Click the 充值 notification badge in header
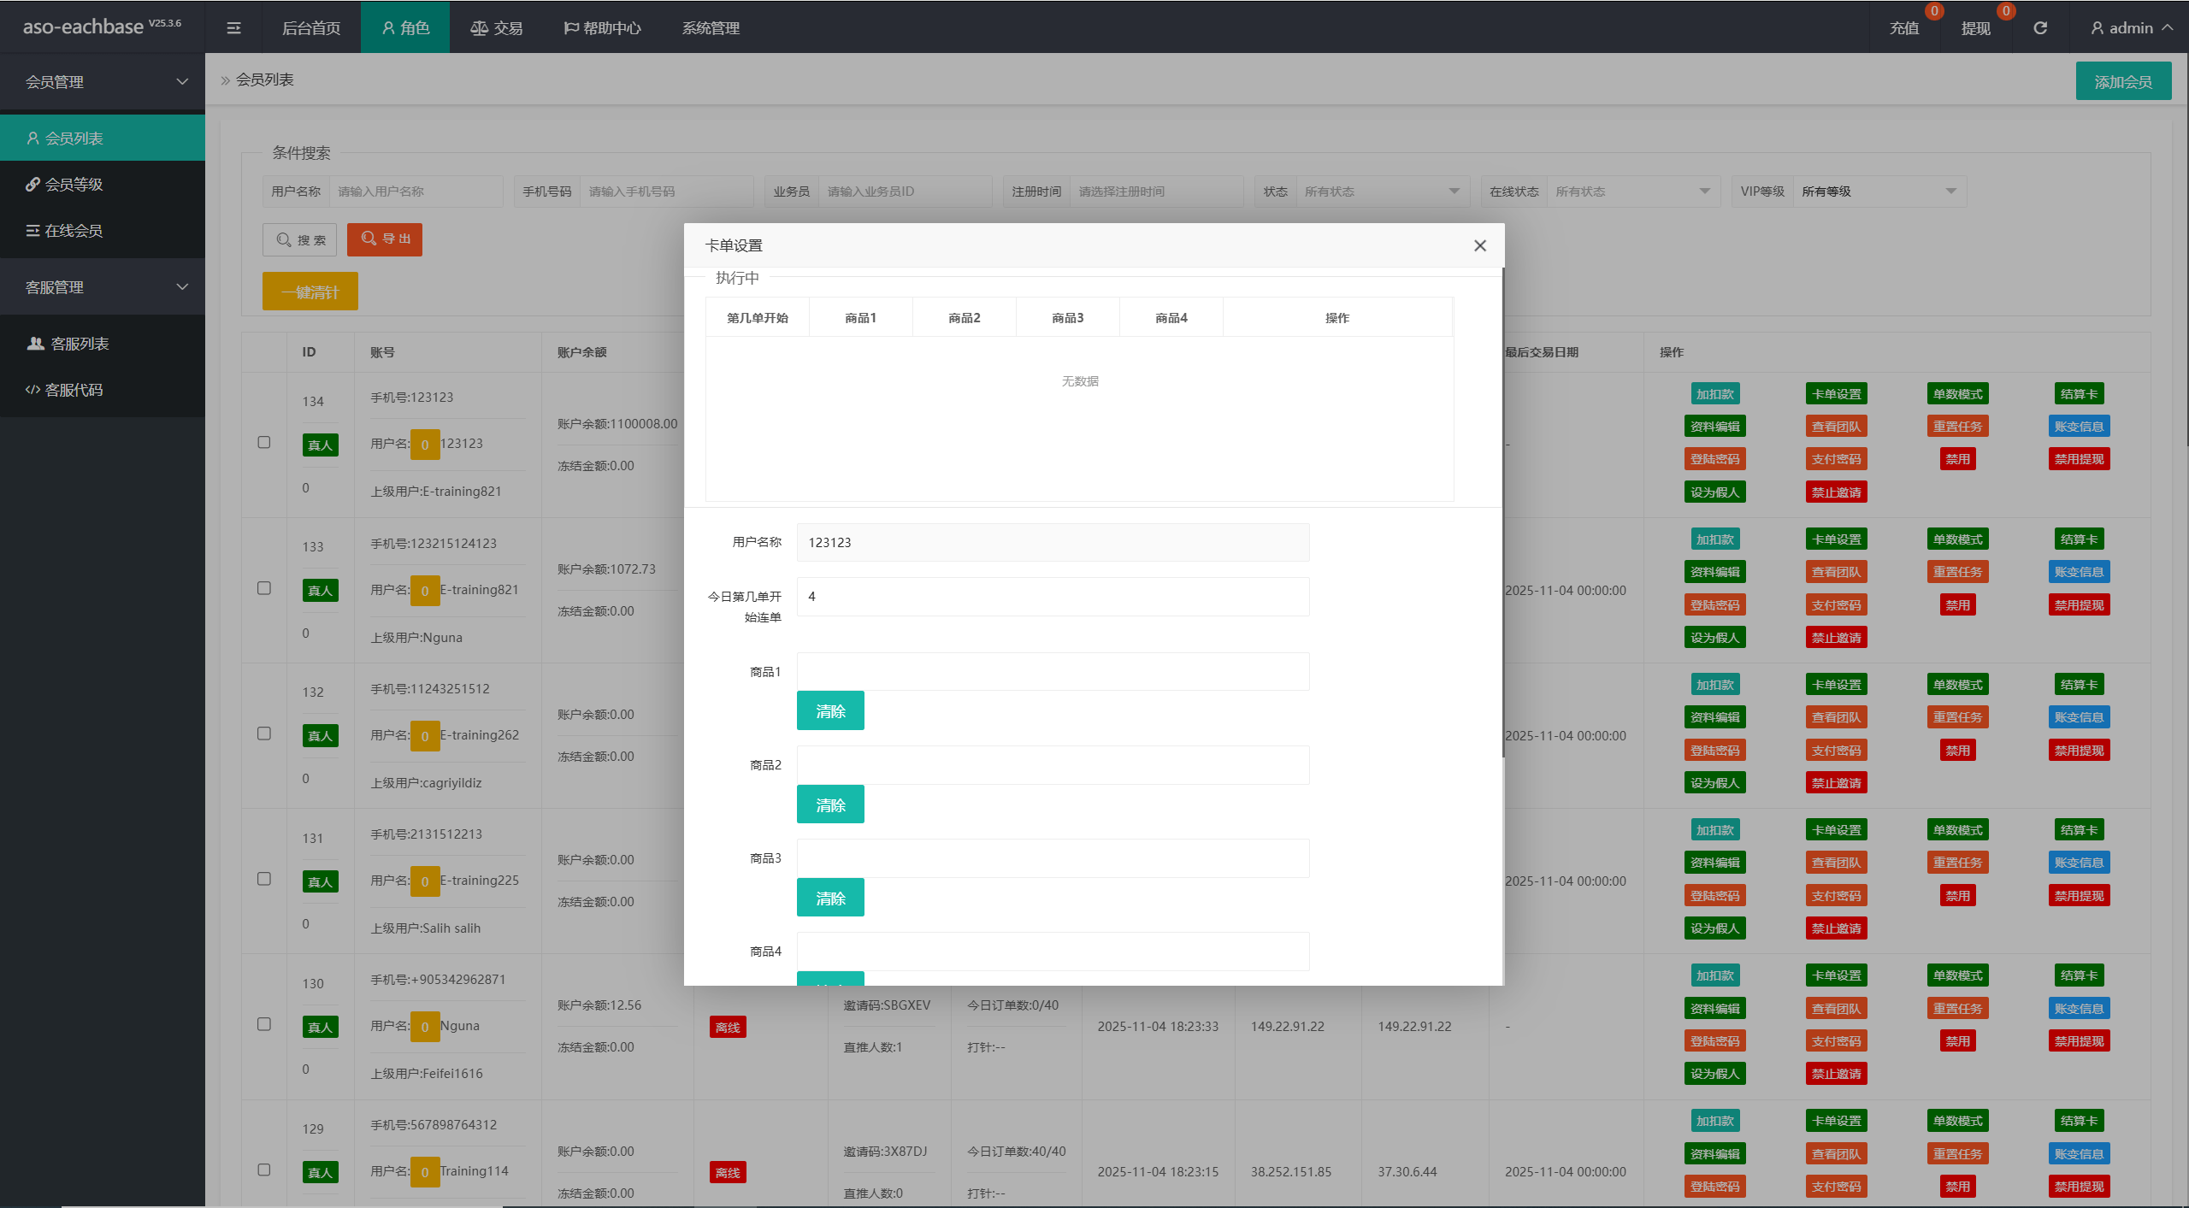The image size is (2189, 1208). [x=1934, y=11]
